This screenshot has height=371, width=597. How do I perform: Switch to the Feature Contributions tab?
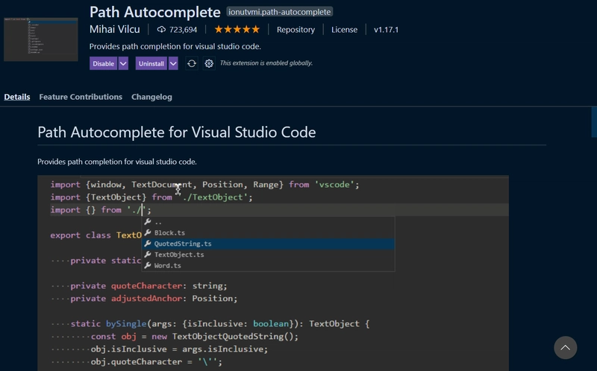click(81, 97)
